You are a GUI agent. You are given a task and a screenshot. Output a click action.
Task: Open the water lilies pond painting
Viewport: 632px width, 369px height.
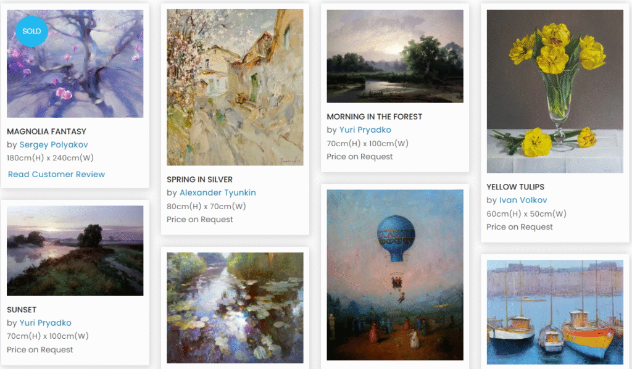coord(235,308)
